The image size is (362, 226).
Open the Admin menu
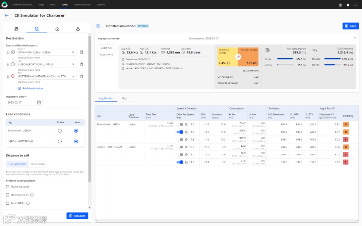(101, 5)
